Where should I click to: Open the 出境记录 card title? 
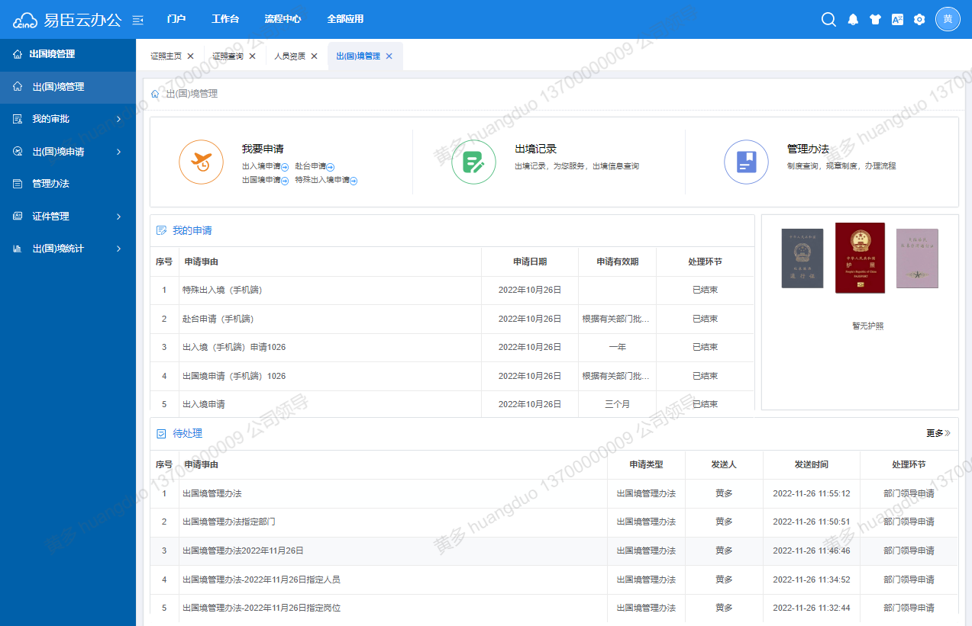click(536, 149)
